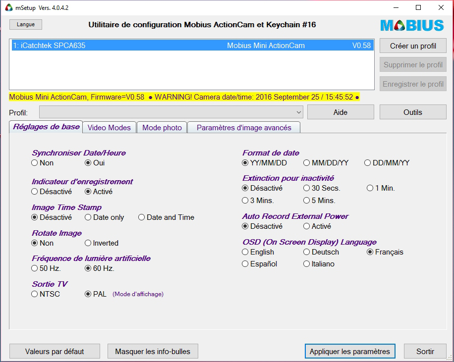The image size is (454, 362).
Task: Apply settings with Appliquer les paramètres
Action: [x=350, y=351]
